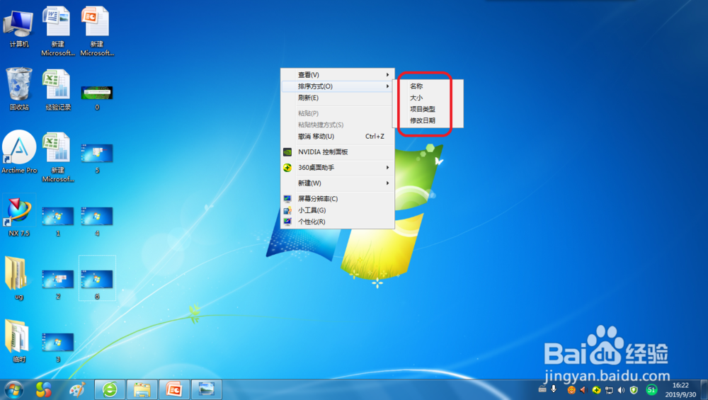Select the Excel file named 新建 Microsof...

[x=58, y=156]
